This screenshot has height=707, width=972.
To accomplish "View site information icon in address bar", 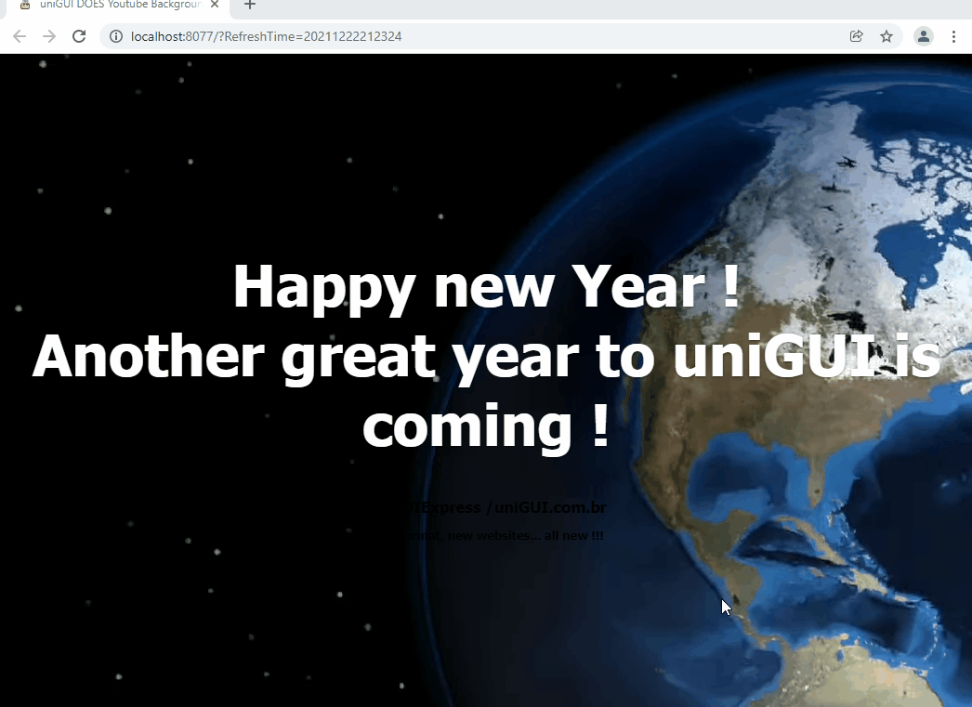I will [116, 36].
